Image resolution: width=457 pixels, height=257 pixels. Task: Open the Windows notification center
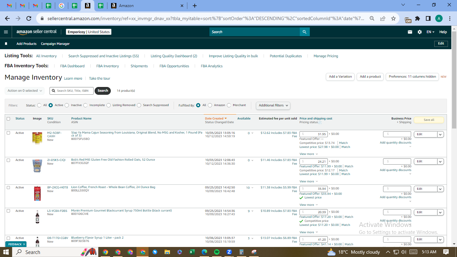[x=446, y=252]
